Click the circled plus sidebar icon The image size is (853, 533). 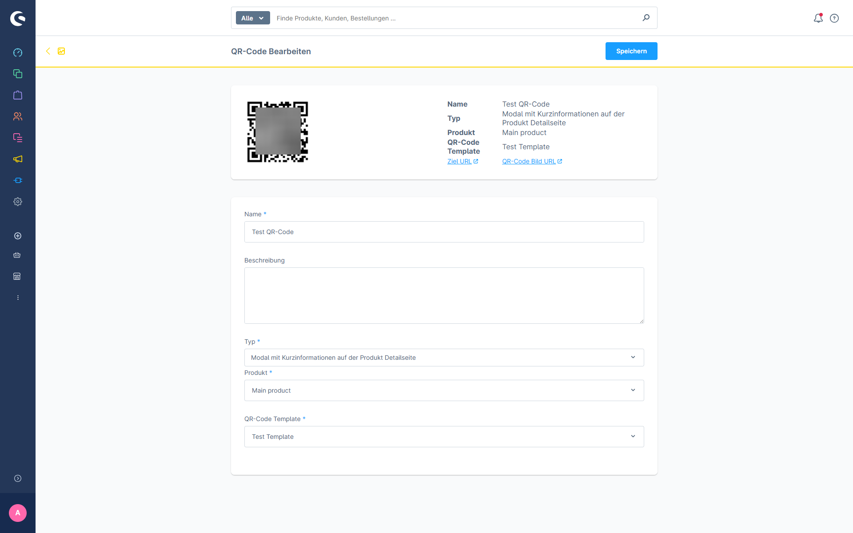coord(18,236)
